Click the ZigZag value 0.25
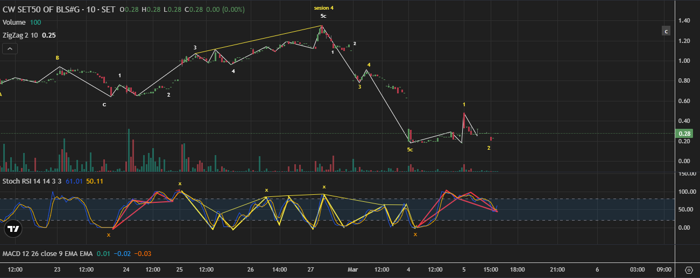Screen dimensions: 700x278 49,35
